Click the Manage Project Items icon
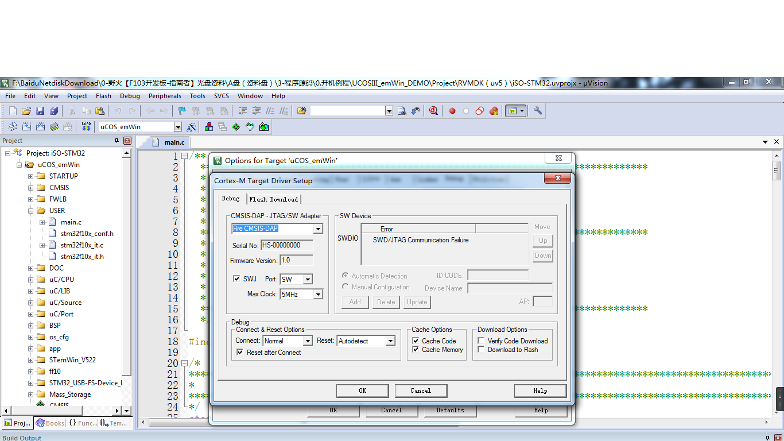This screenshot has height=441, width=784. (208, 126)
